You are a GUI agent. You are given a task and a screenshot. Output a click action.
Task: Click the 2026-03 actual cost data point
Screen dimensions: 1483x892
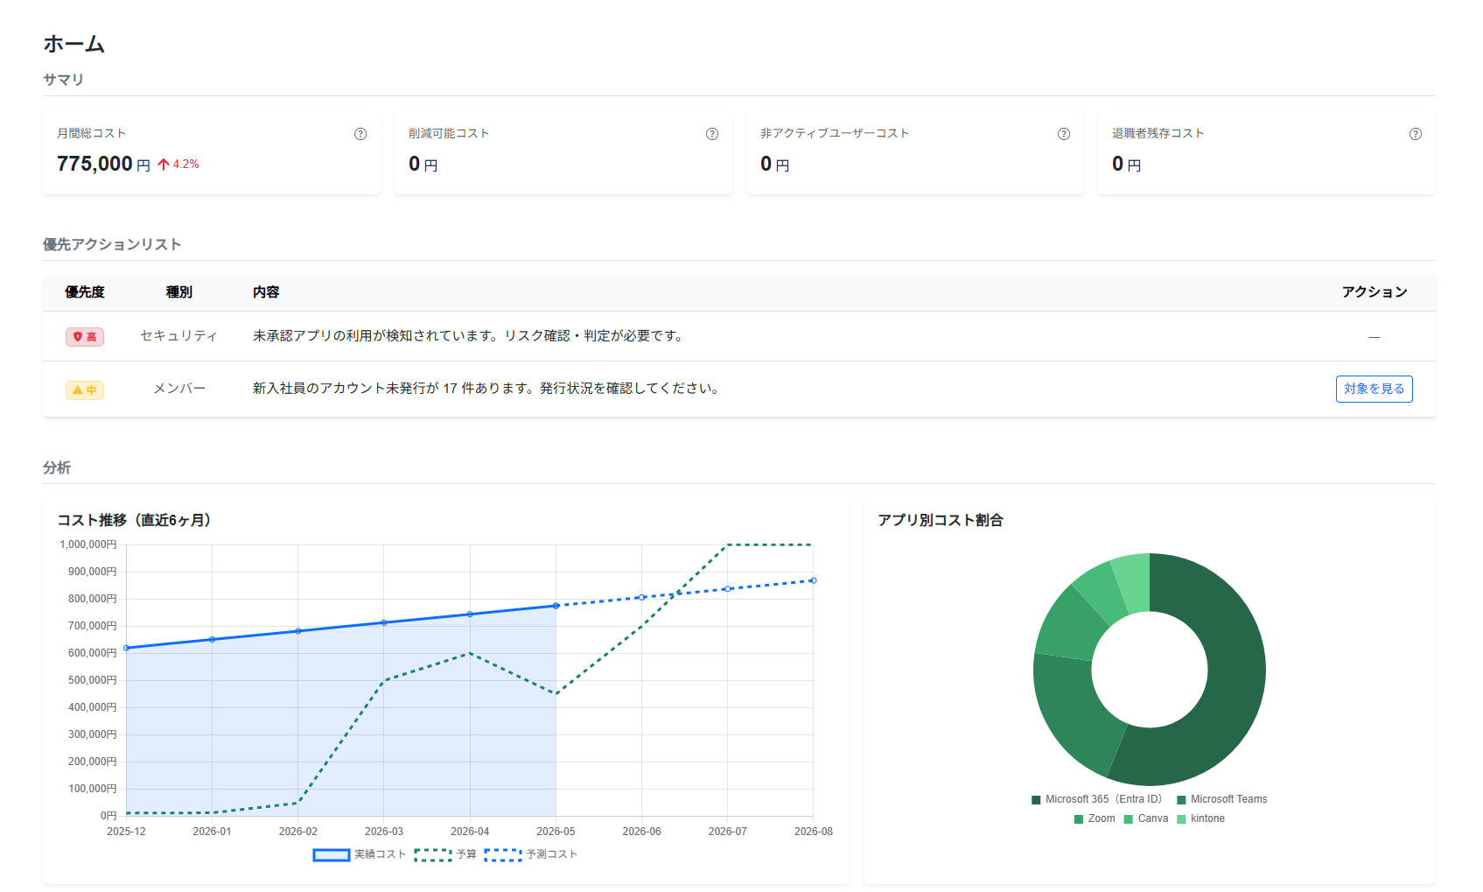click(384, 622)
